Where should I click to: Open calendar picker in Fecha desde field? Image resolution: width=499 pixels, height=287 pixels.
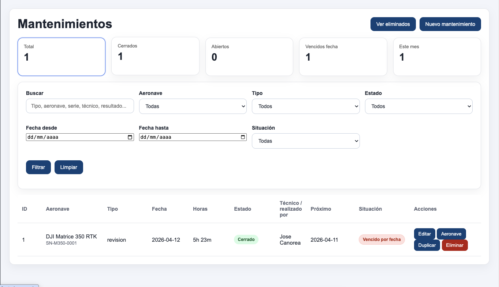(x=130, y=137)
